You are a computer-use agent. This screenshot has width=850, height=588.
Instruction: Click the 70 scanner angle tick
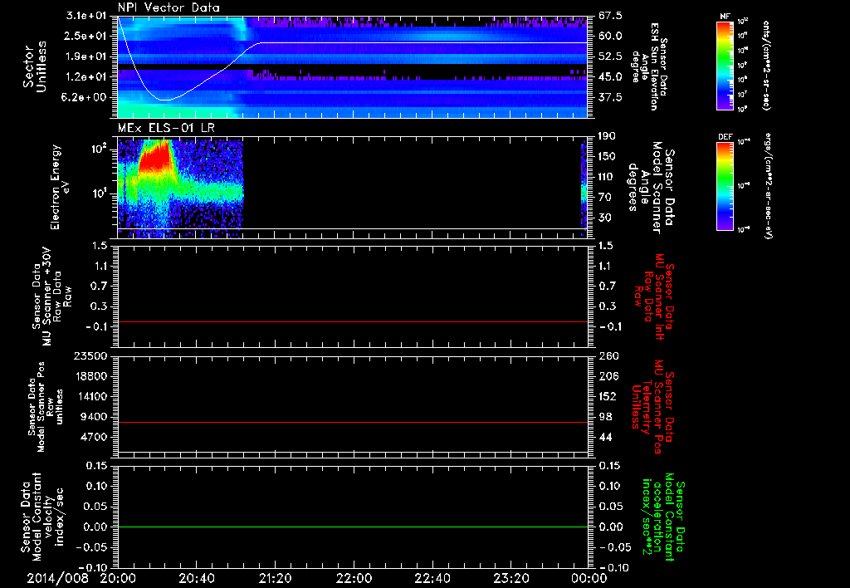(x=604, y=198)
